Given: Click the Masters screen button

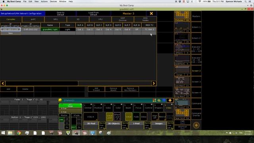Looking at the screenshot, I should coord(196,16).
